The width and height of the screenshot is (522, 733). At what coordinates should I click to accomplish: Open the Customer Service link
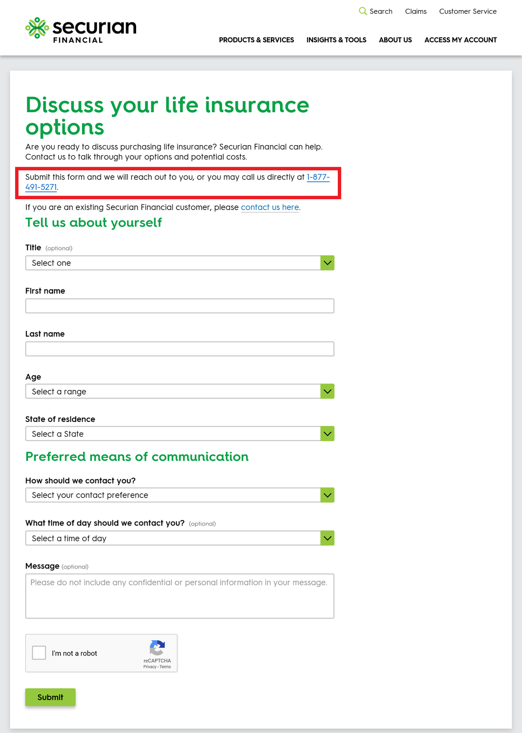[x=468, y=11]
